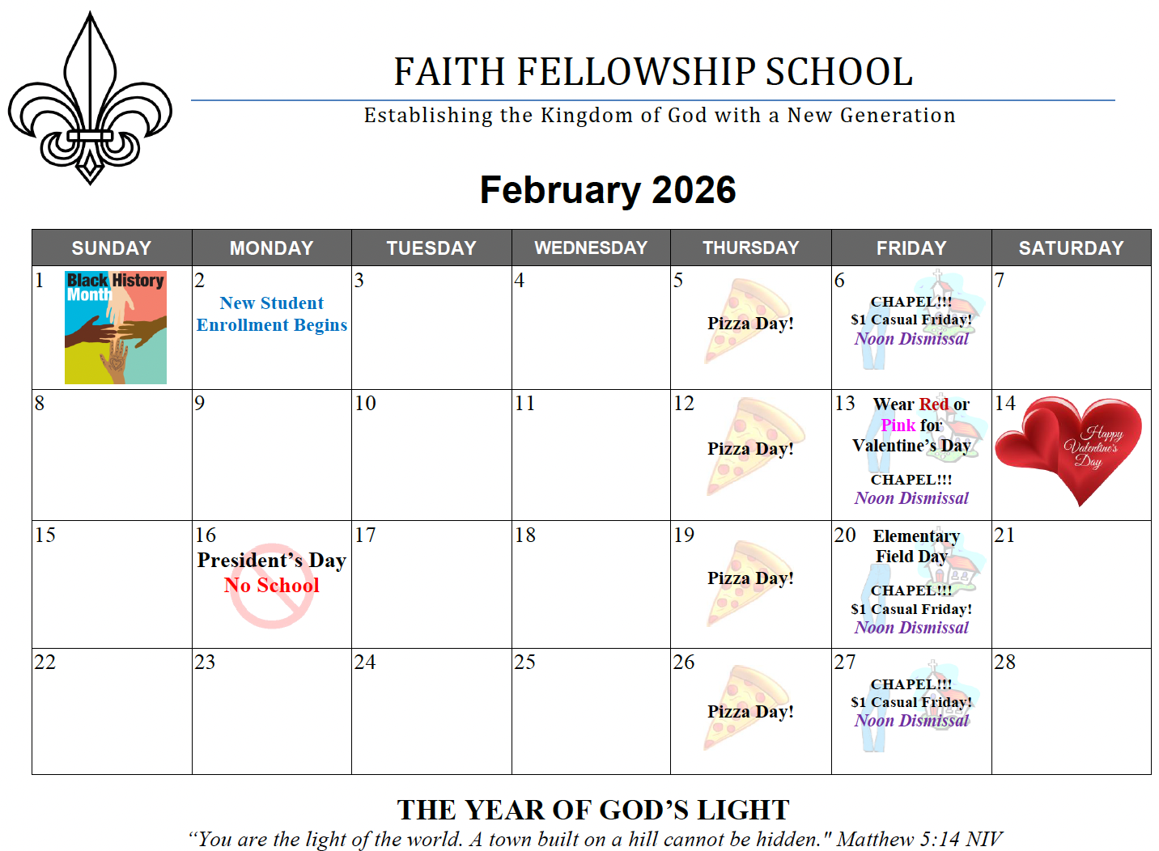Select the New Student Enrollment Begins text
The height and width of the screenshot is (851, 1159).
(272, 314)
